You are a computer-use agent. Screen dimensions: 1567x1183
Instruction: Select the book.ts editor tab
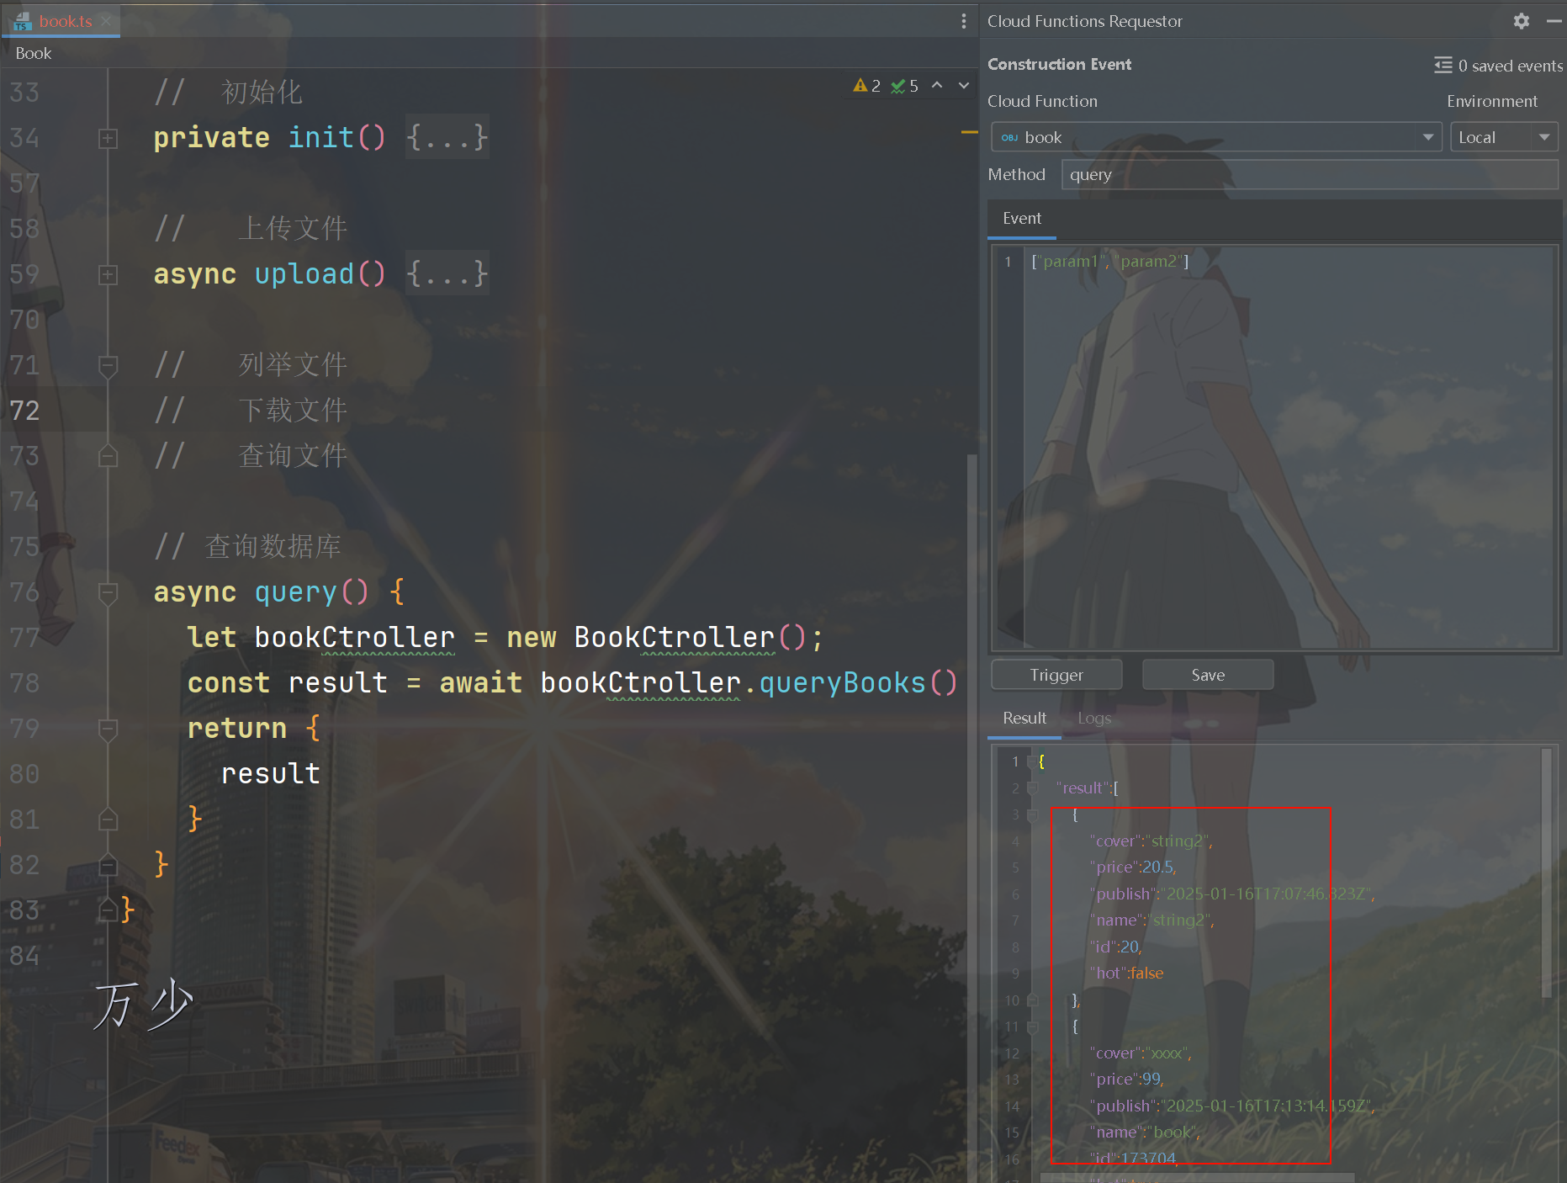pyautogui.click(x=64, y=21)
